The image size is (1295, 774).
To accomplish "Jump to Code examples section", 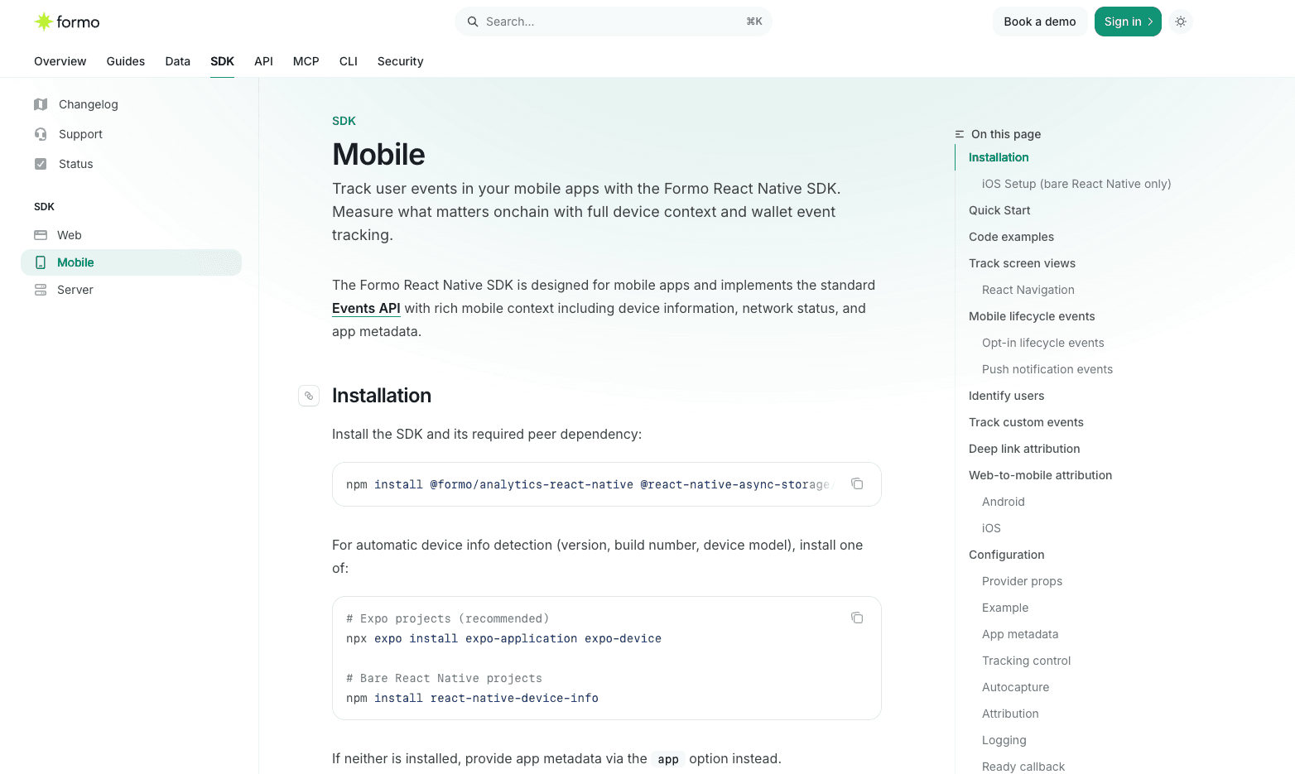I will coord(1011,237).
